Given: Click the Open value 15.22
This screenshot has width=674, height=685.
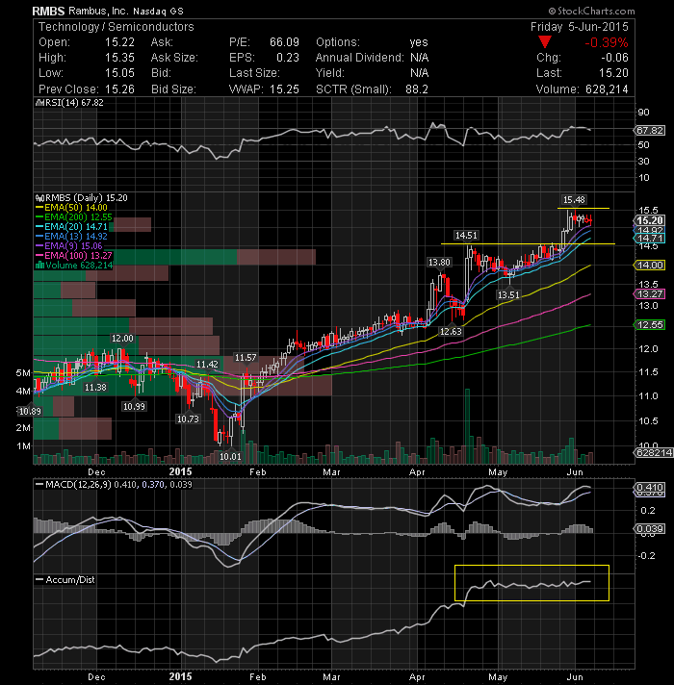Looking at the screenshot, I should click(119, 42).
